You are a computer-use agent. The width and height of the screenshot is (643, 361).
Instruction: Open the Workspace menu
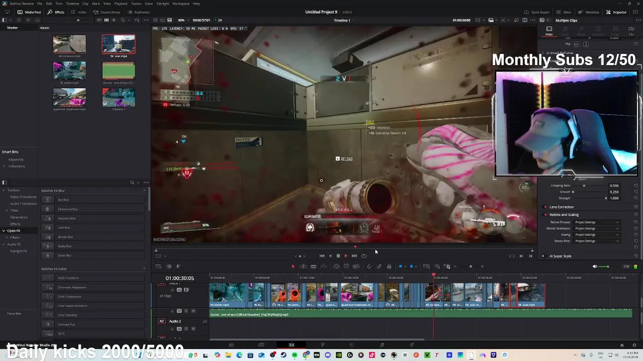tap(181, 4)
